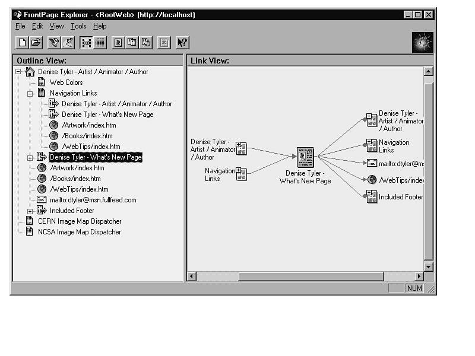Click the Open Web folder icon
This screenshot has height=356, width=475.
pyautogui.click(x=36, y=42)
